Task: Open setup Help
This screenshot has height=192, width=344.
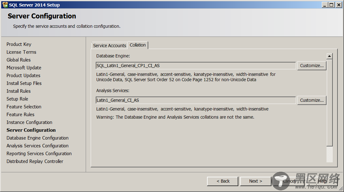Action: pyautogui.click(x=322, y=181)
